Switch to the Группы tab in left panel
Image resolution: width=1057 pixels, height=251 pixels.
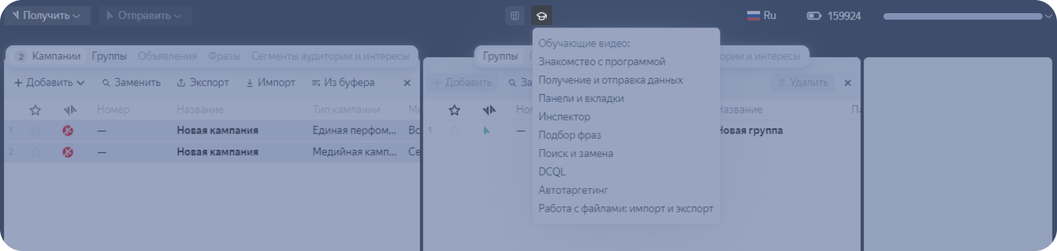(x=109, y=57)
